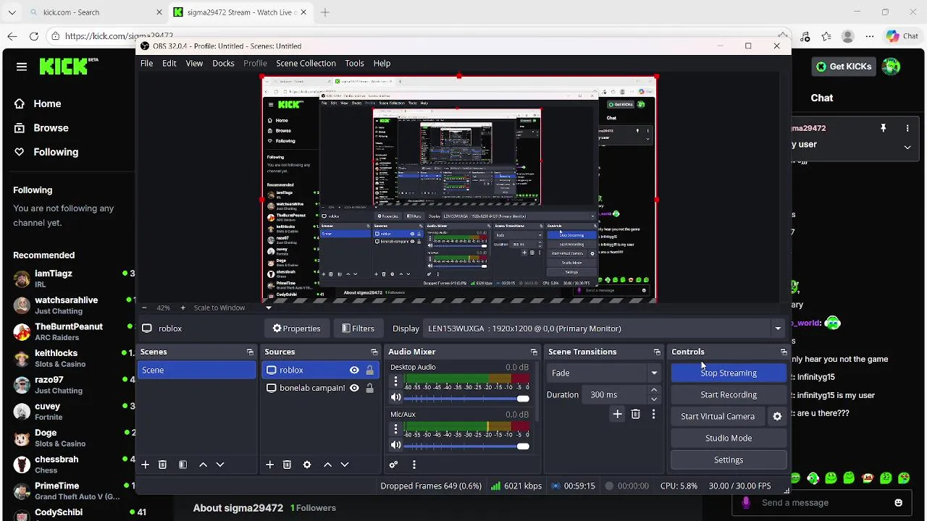Start Virtual Camera
The width and height of the screenshot is (927, 521).
718,416
